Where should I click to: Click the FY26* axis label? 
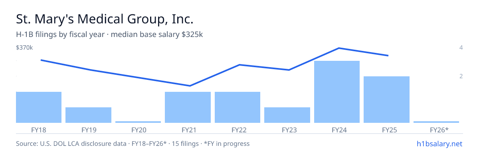pyautogui.click(x=439, y=130)
